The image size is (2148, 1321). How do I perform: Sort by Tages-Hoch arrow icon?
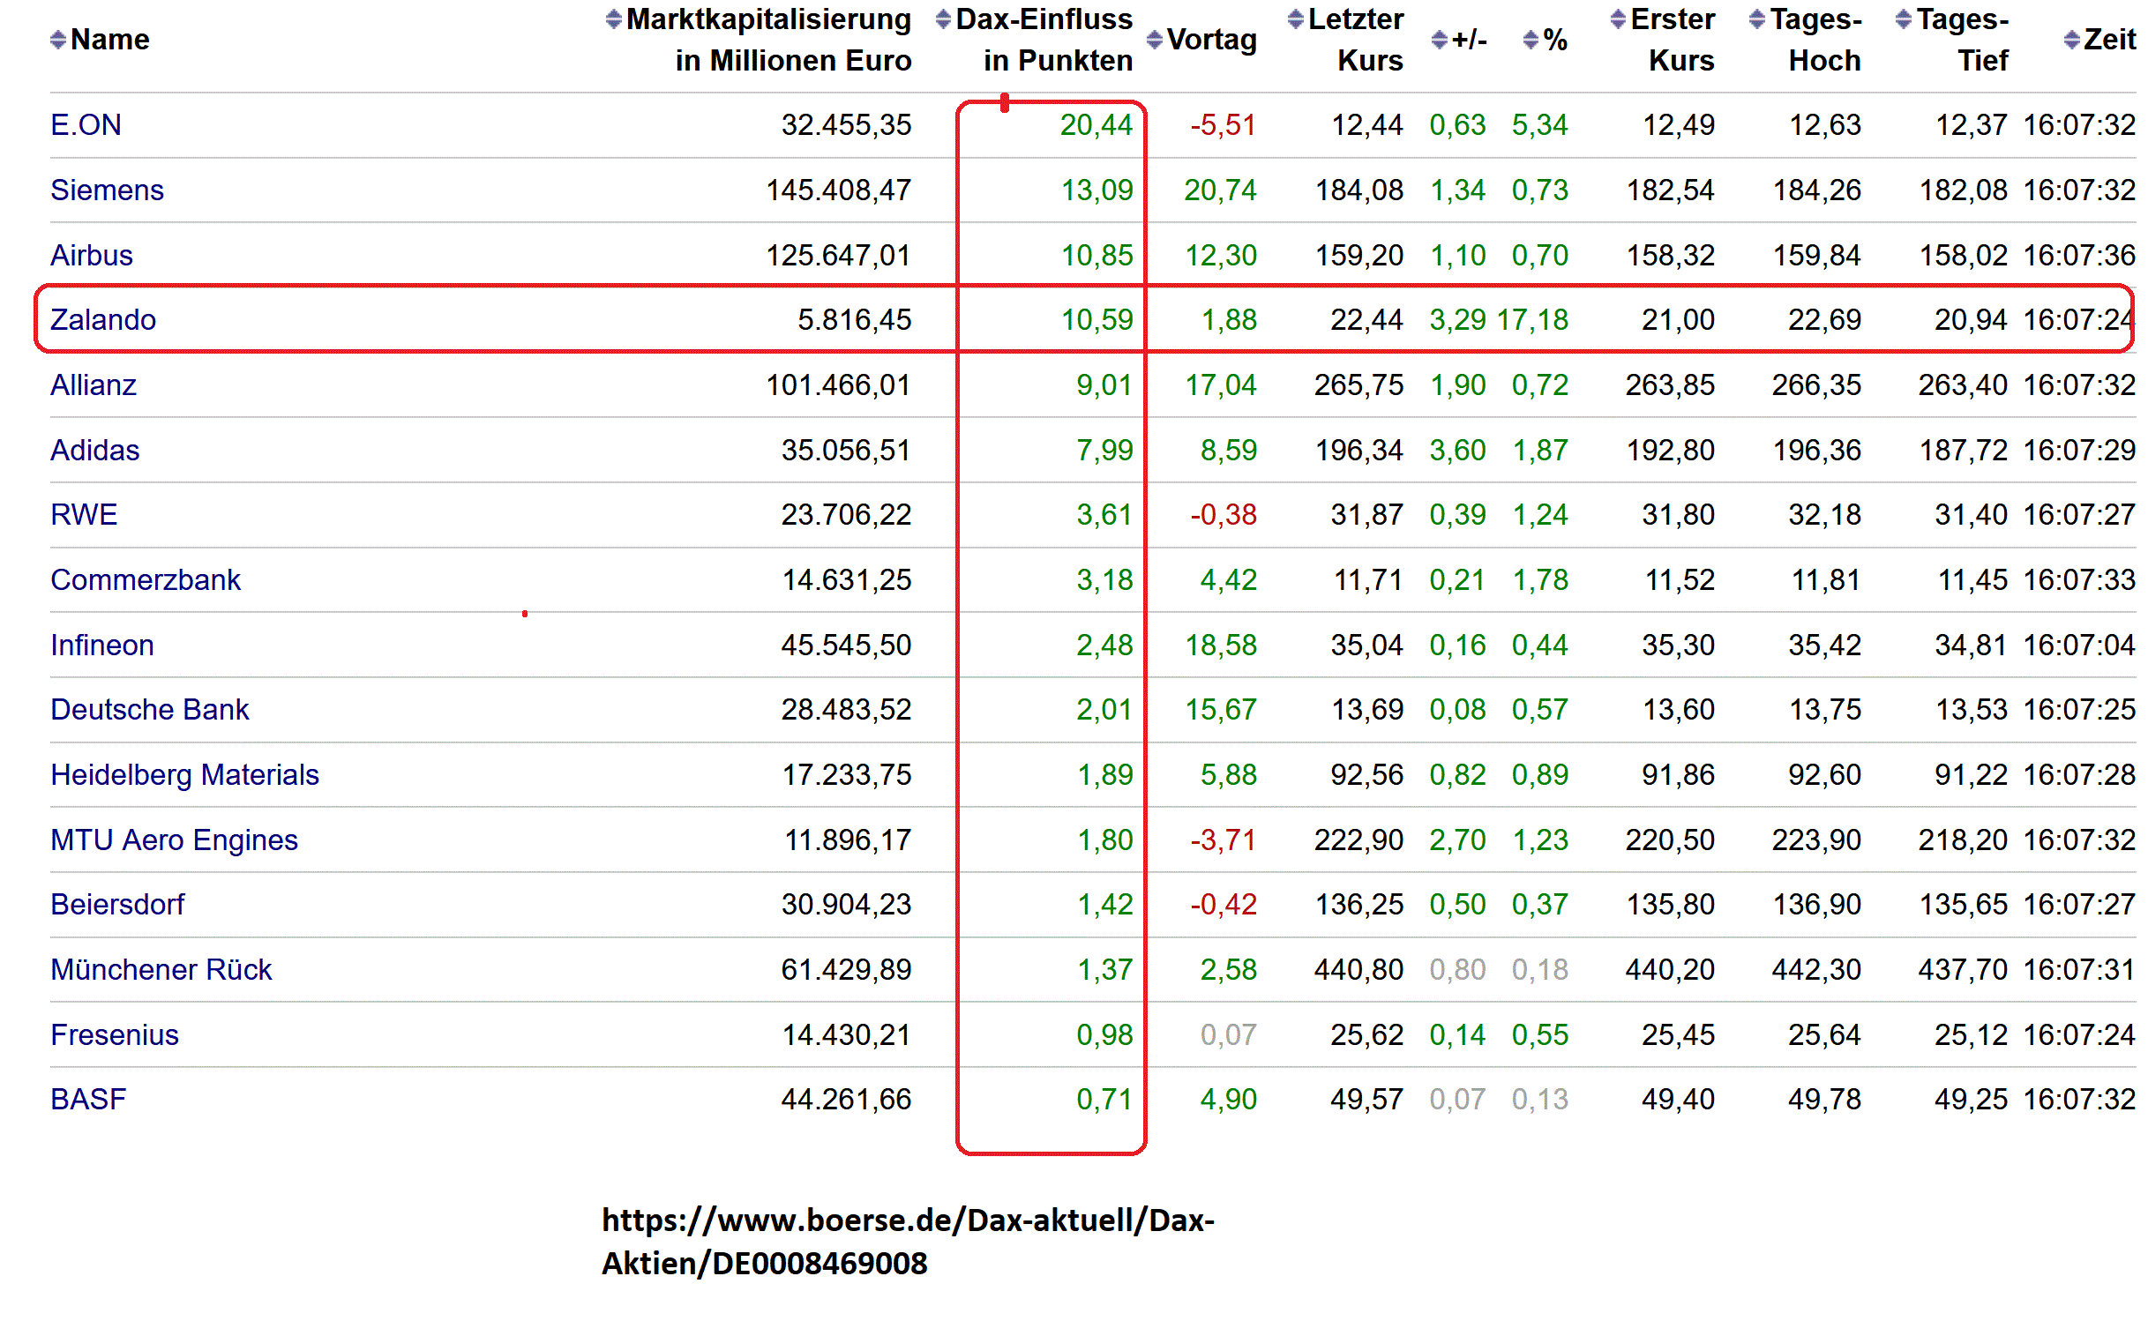tap(1757, 19)
